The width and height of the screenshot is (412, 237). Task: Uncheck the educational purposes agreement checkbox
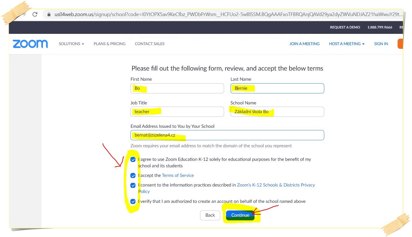point(133,160)
